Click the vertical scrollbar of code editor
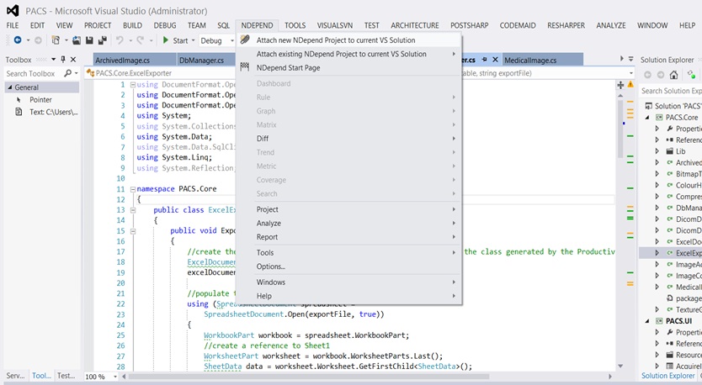Viewport: 702px width, 385px height. (x=620, y=129)
